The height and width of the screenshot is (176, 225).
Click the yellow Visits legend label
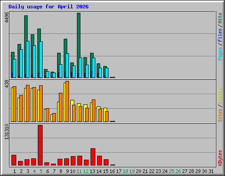220,95
